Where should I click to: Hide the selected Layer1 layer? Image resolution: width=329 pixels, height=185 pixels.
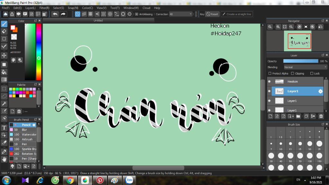pos(270,91)
